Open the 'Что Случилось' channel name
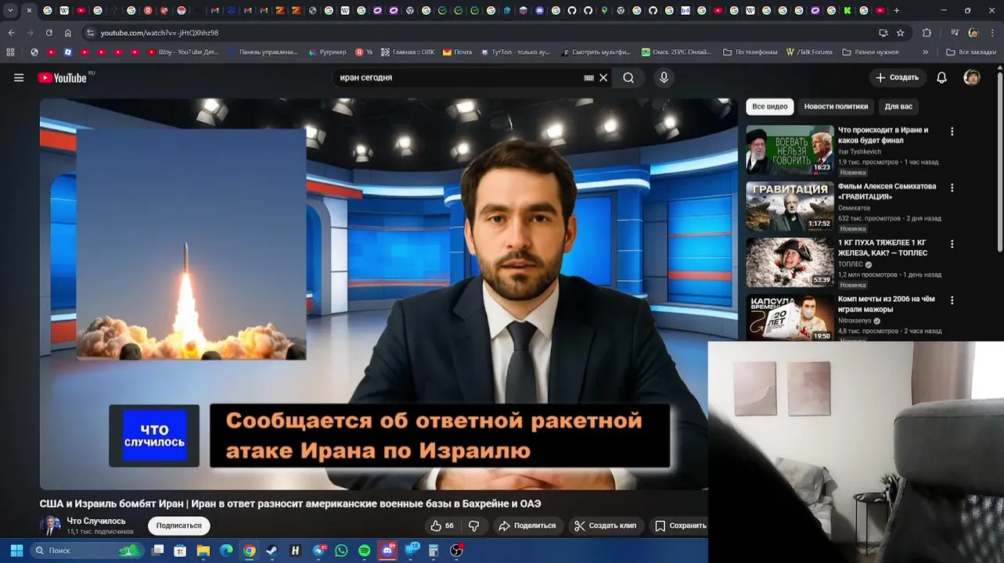 click(96, 521)
